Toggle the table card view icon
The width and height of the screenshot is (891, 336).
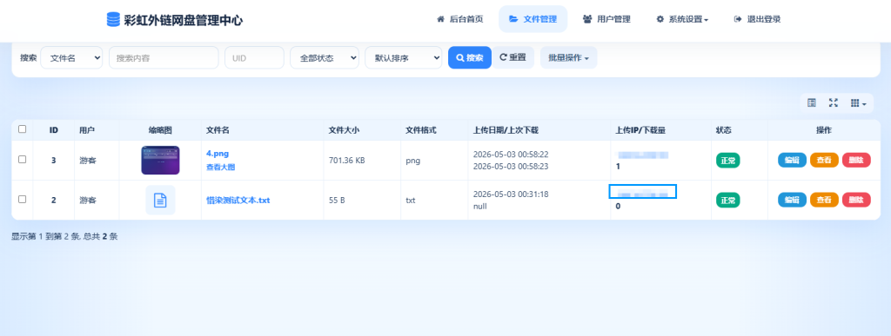tap(812, 103)
